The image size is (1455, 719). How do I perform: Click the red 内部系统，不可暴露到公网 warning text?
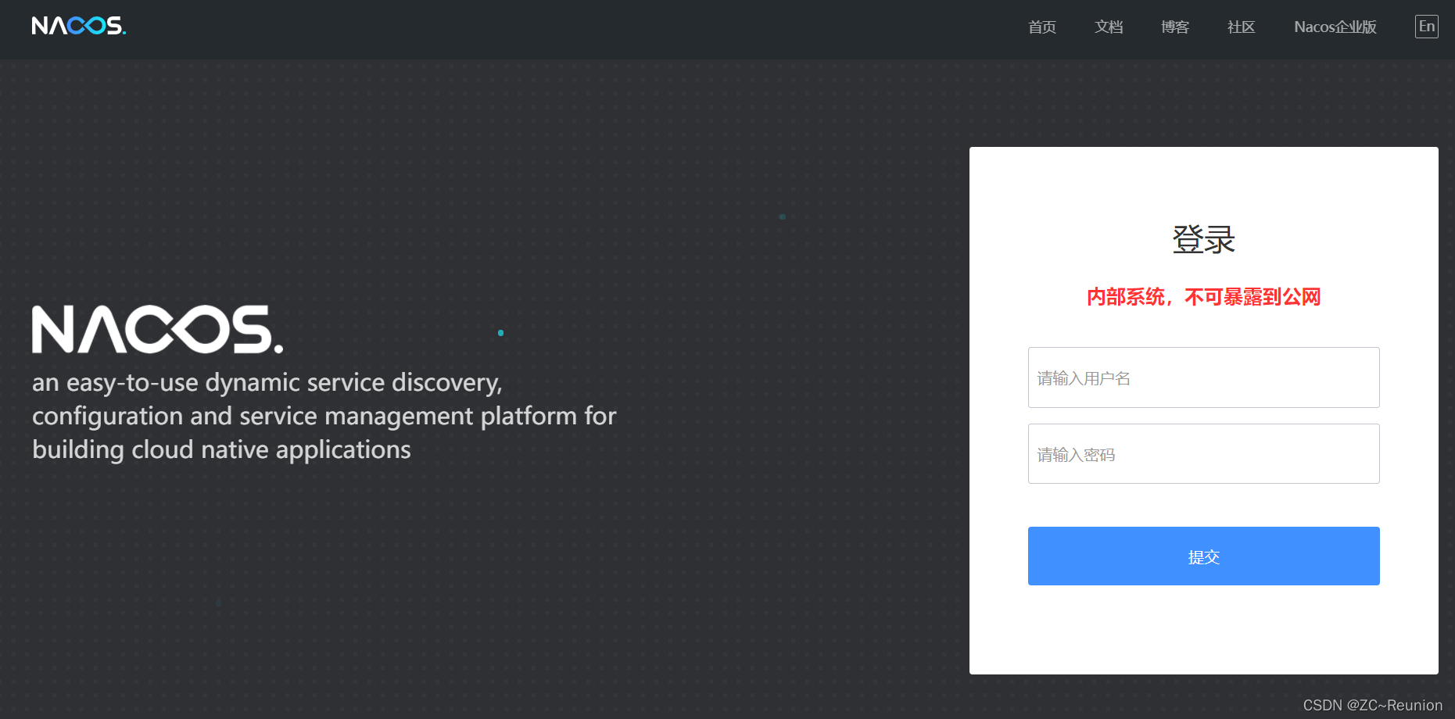click(x=1204, y=297)
